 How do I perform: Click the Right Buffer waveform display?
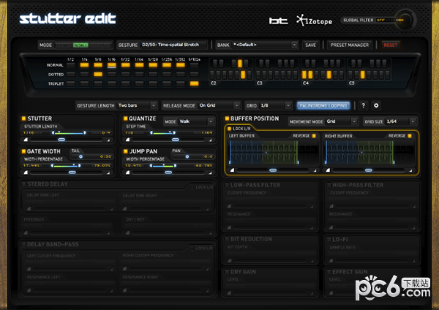tap(369, 152)
